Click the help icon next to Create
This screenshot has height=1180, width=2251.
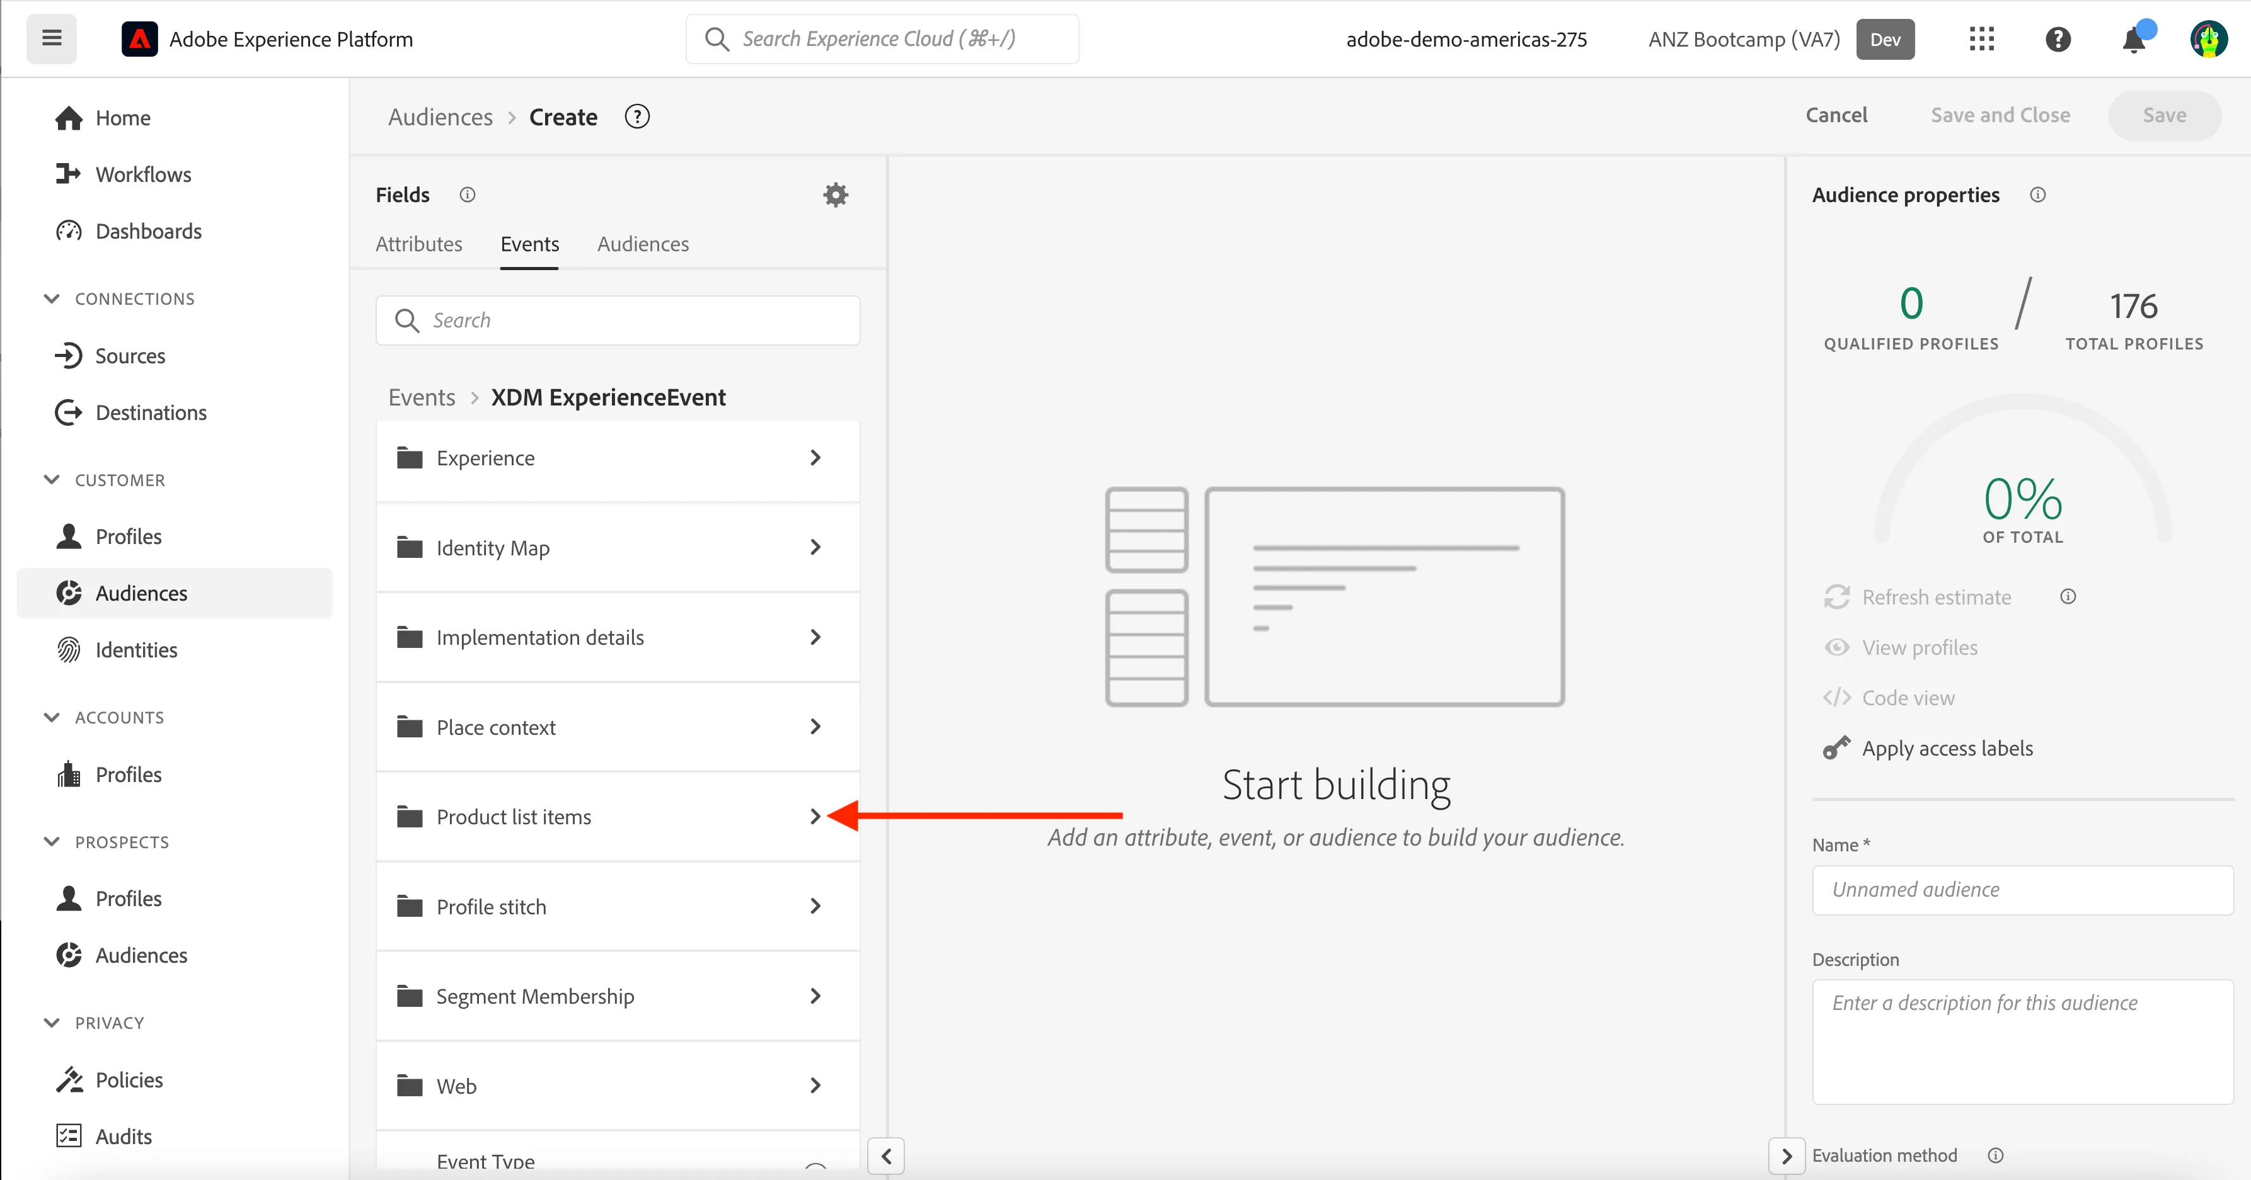click(637, 116)
